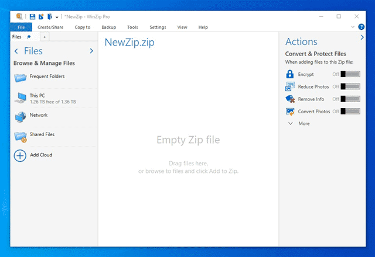Click the Reduce Photos icon

pos(290,86)
